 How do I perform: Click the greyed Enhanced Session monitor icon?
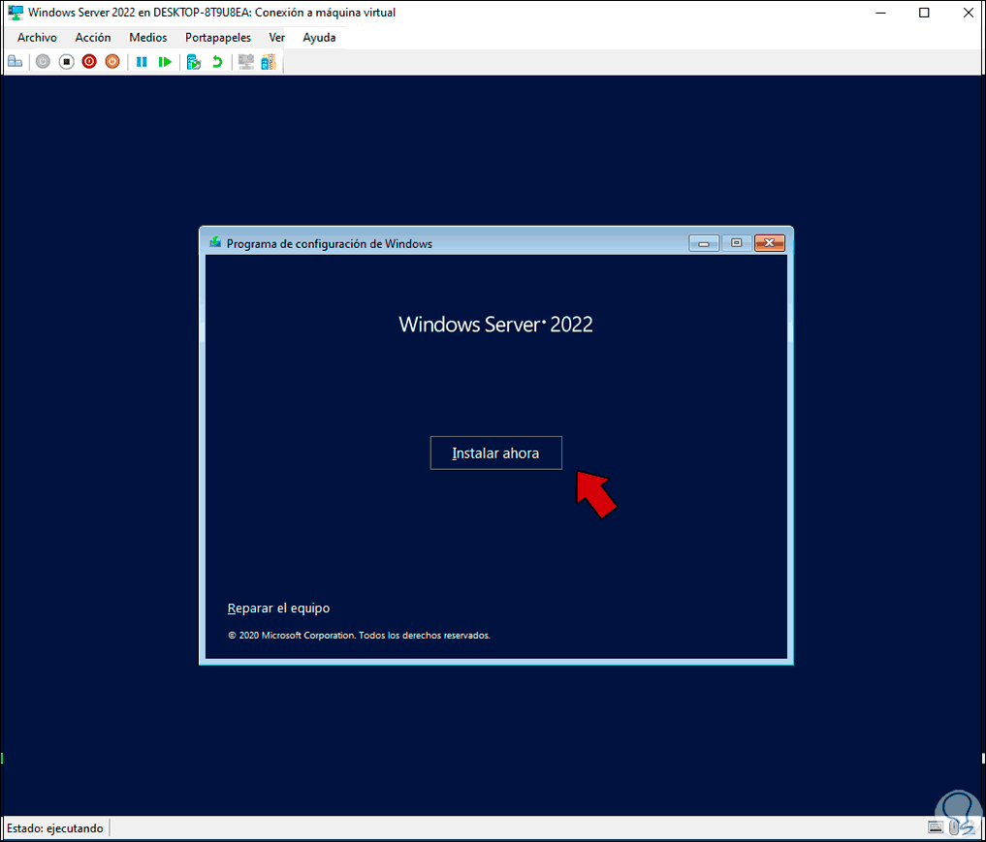[246, 62]
